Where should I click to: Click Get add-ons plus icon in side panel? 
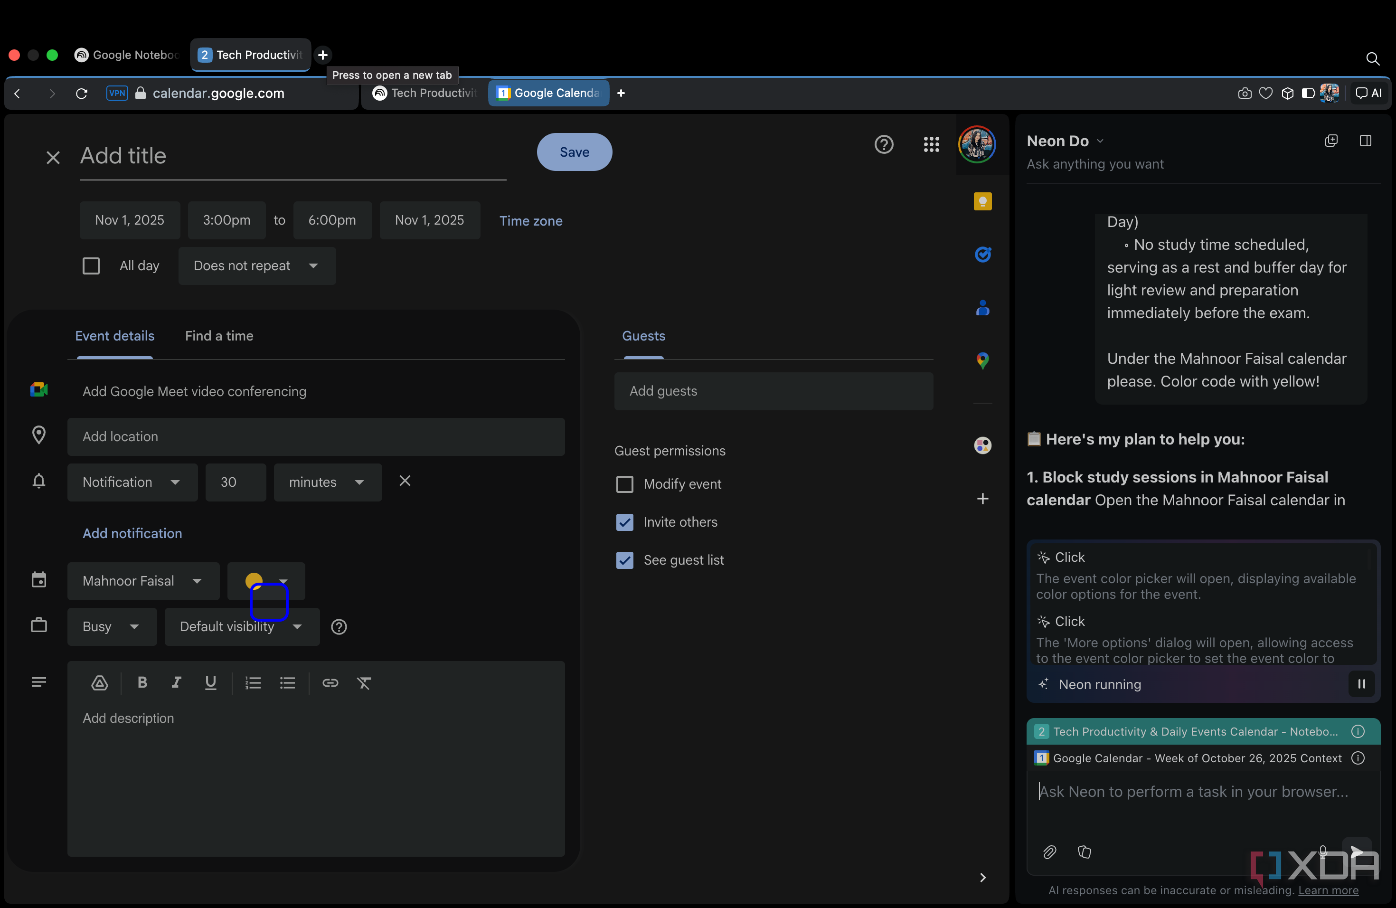point(982,499)
